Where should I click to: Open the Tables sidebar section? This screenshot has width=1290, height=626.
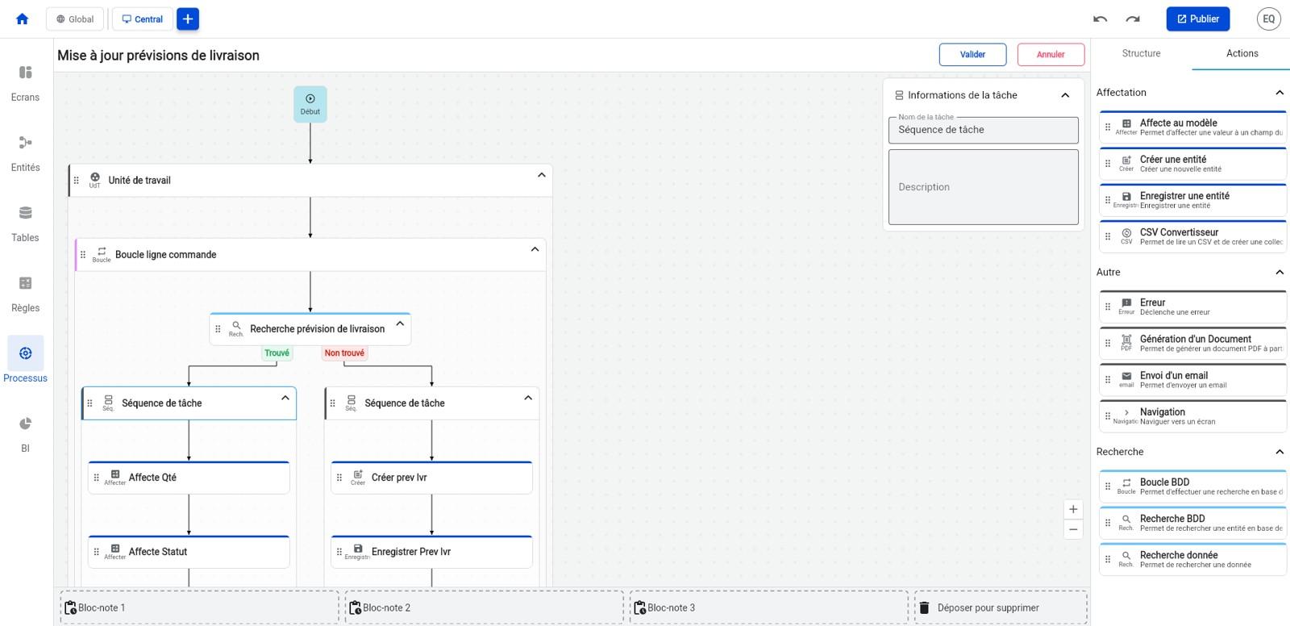click(x=25, y=223)
